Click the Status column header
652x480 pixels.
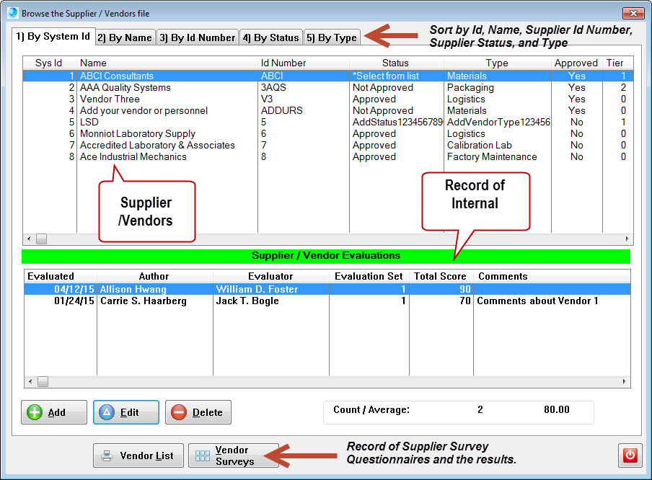[395, 63]
